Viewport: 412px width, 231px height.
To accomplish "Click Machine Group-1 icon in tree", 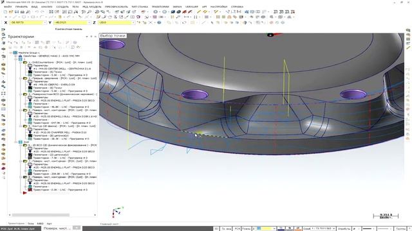I will click(x=15, y=53).
